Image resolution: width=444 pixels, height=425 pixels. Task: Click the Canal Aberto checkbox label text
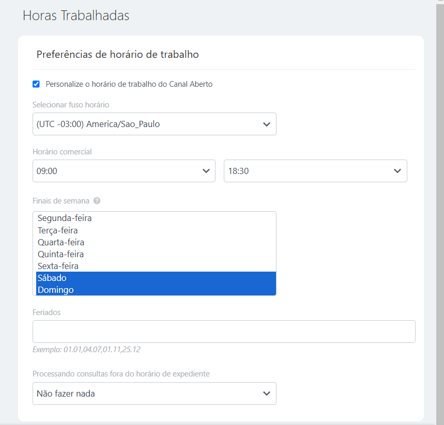129,84
